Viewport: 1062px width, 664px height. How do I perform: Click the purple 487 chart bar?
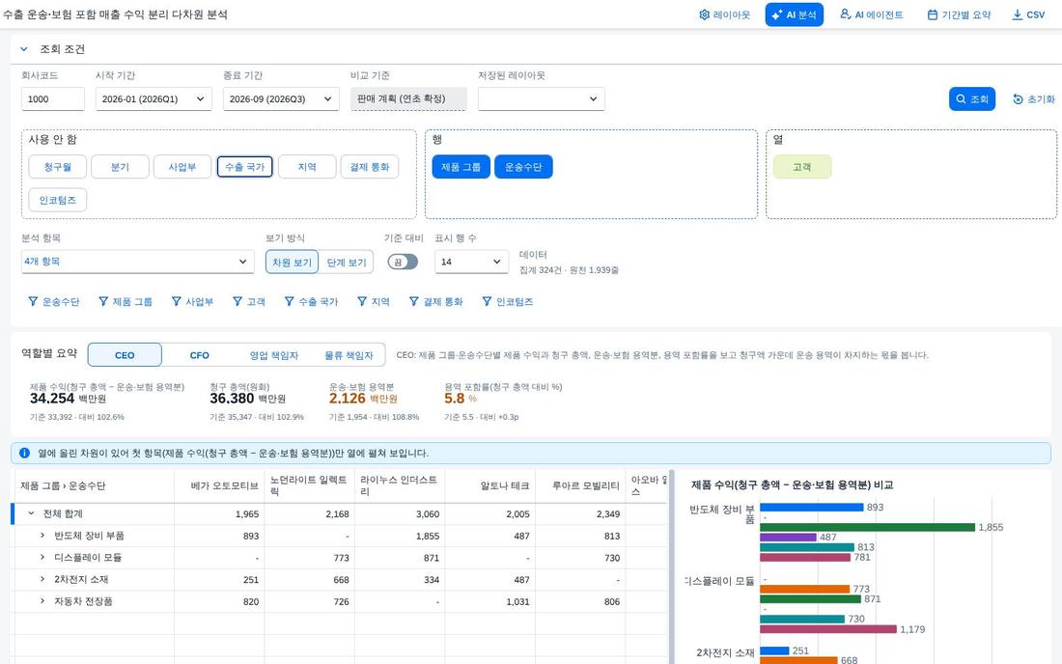tap(789, 537)
